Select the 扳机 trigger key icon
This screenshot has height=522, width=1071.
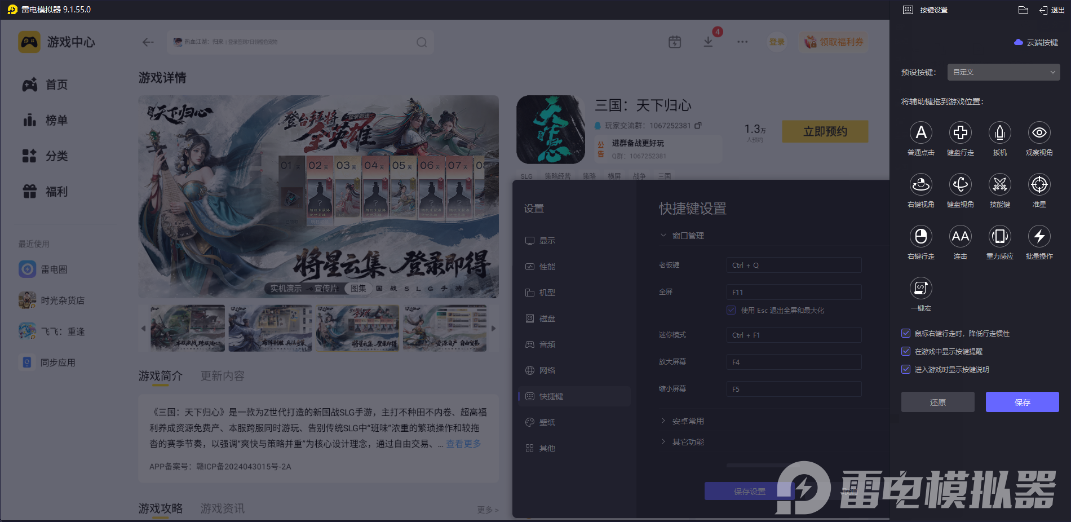[999, 133]
